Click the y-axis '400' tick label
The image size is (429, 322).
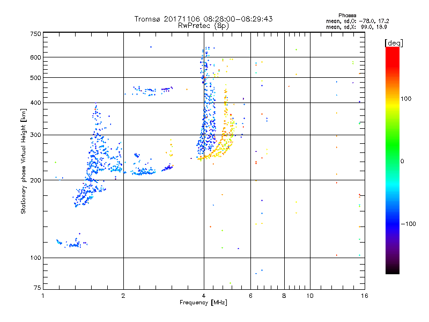(x=35, y=103)
